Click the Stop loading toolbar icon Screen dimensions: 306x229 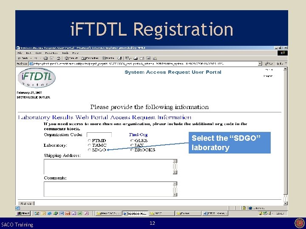45,58
